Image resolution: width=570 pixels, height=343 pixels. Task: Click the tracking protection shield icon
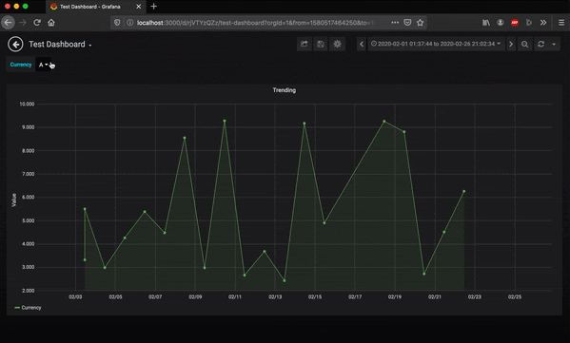pyautogui.click(x=117, y=23)
